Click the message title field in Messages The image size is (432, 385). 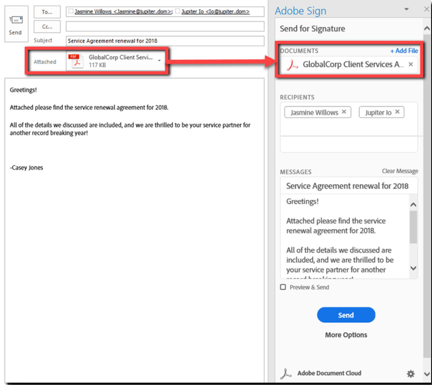[x=349, y=186]
